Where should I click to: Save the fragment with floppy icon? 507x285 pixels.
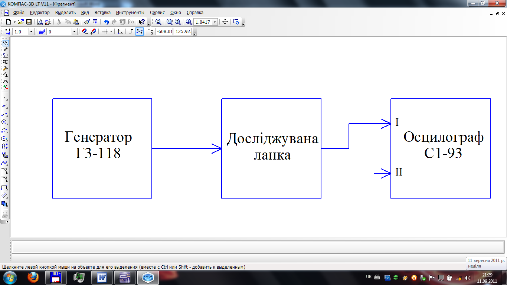pyautogui.click(x=29, y=22)
